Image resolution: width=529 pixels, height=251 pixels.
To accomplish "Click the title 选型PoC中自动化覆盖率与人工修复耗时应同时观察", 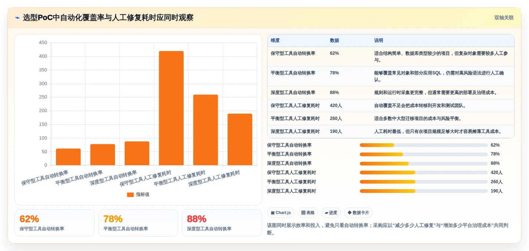I will tap(108, 18).
